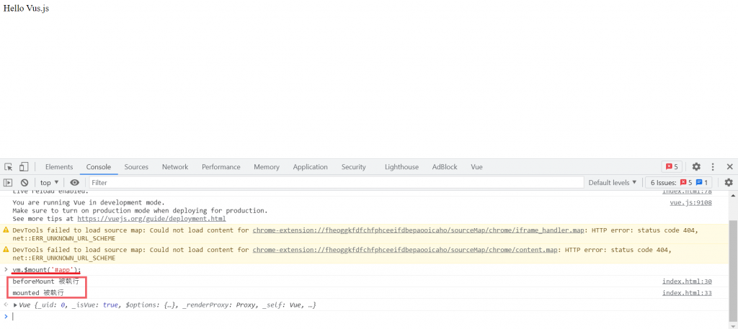The image size is (738, 329).
Task: Expand the Vue object output
Action: click(x=16, y=305)
